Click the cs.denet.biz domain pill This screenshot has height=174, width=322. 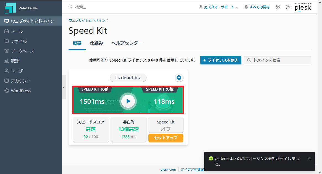[128, 78]
